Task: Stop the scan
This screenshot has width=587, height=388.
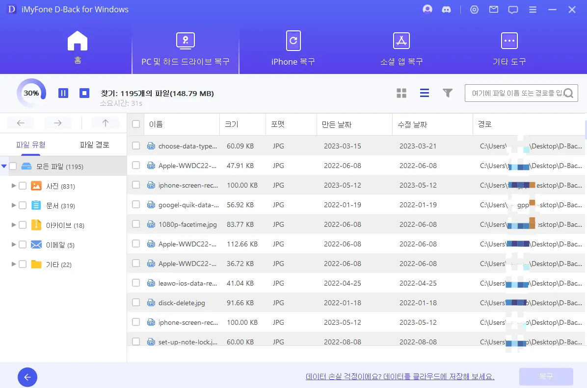Action: pyautogui.click(x=84, y=93)
